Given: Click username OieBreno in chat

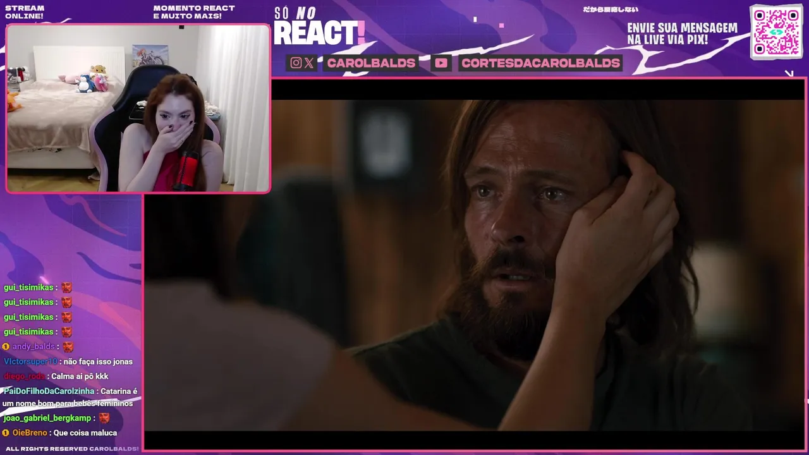Looking at the screenshot, I should (x=30, y=433).
